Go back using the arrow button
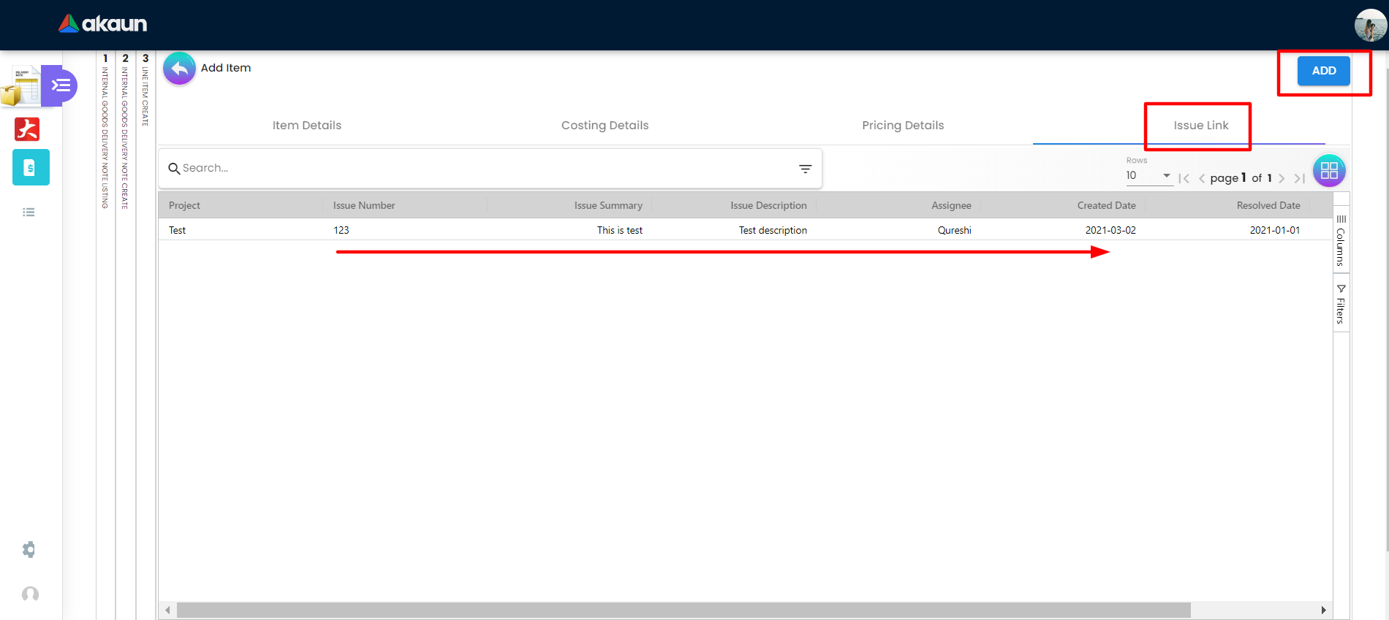Image resolution: width=1389 pixels, height=620 pixels. pos(179,69)
